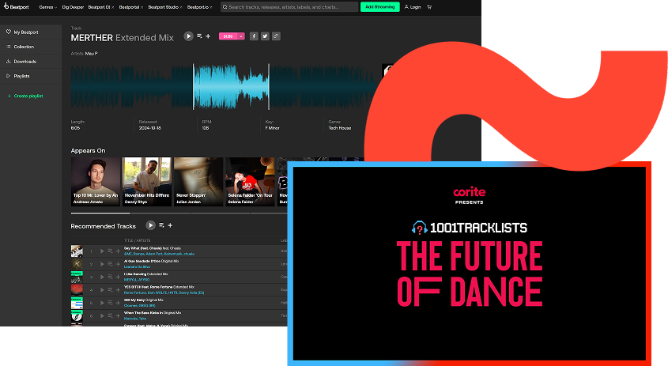
Task: Open Never Stoppin' chart thumbnail
Action: point(198,182)
